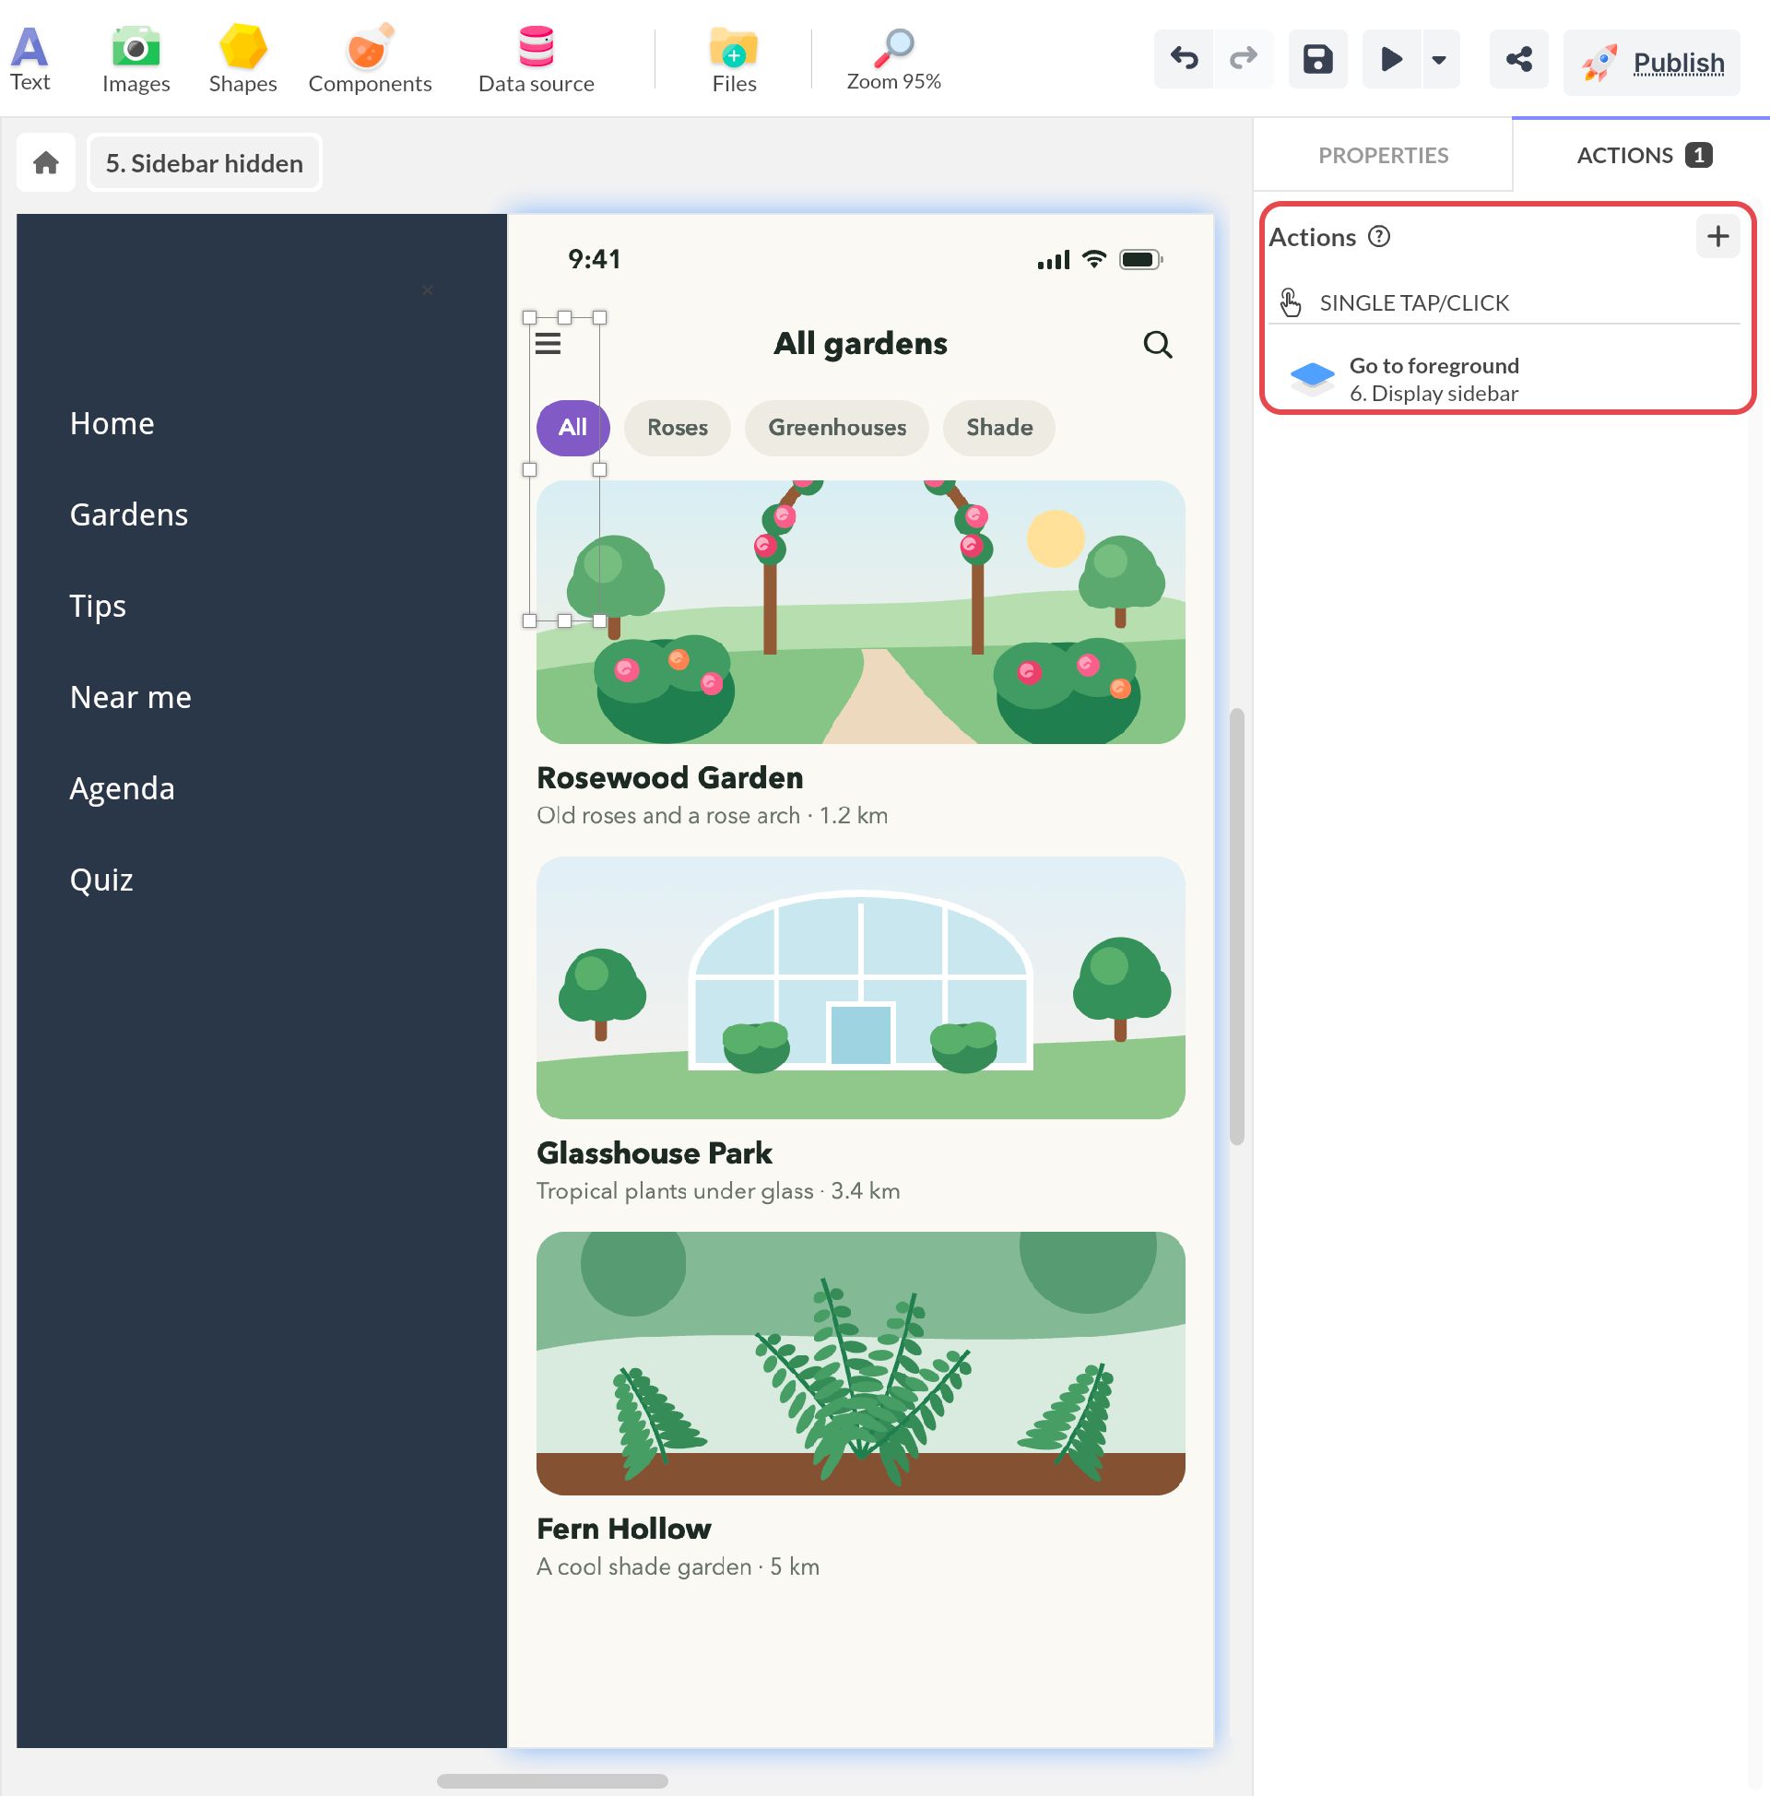
Task: Click the hamburger menu icon
Action: (548, 344)
